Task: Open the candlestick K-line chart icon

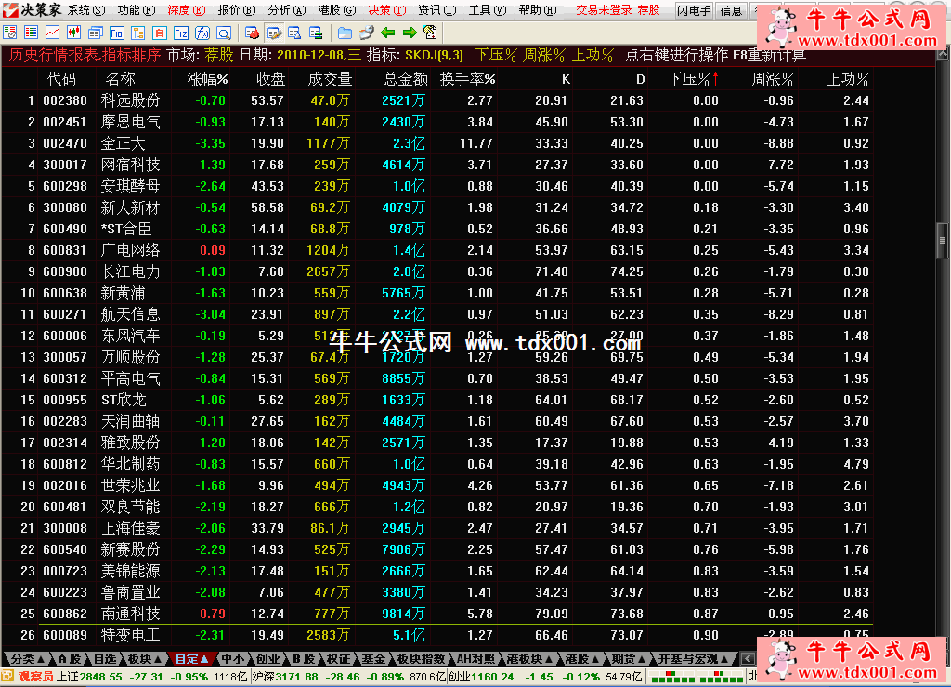Action: (73, 33)
